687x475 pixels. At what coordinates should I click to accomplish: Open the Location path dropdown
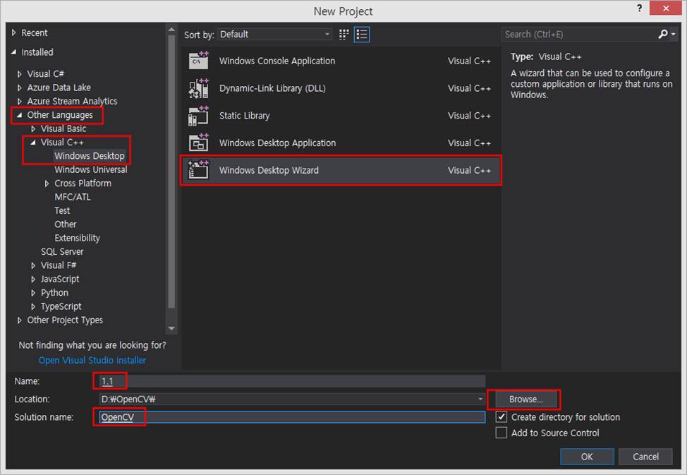coord(480,399)
